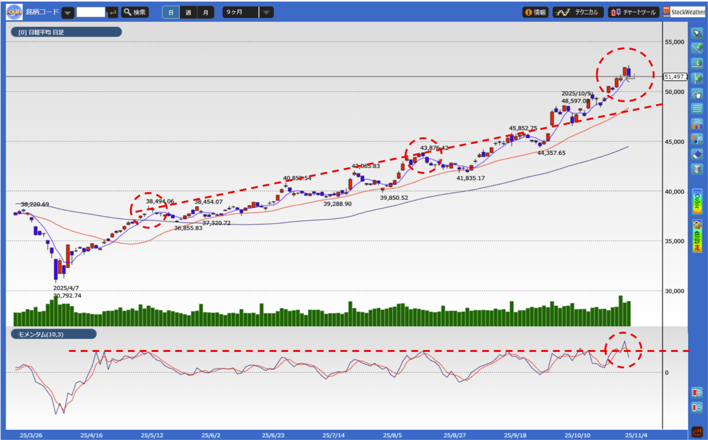Switch to monthly (月) candle interval
This screenshot has width=708, height=440.
tap(206, 12)
